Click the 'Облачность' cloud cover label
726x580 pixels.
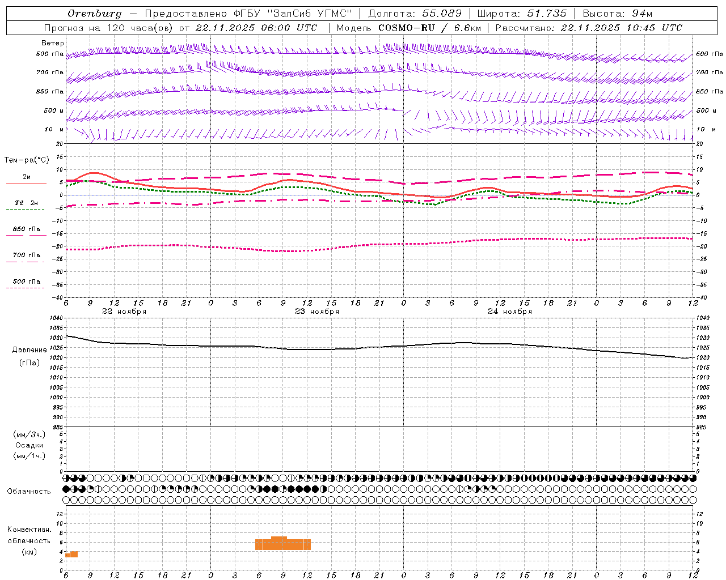click(29, 492)
